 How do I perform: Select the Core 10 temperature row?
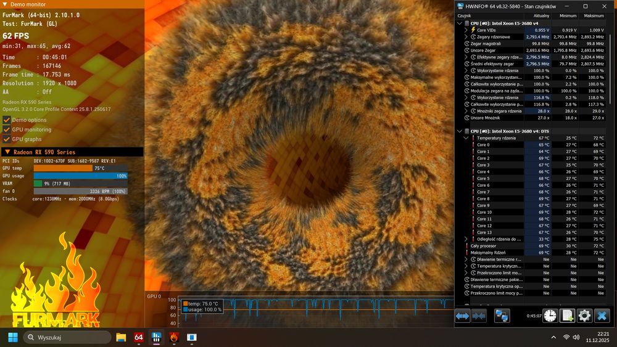coord(531,212)
